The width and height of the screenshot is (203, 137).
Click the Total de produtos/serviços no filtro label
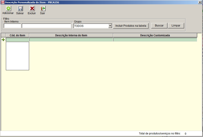click(x=160, y=134)
